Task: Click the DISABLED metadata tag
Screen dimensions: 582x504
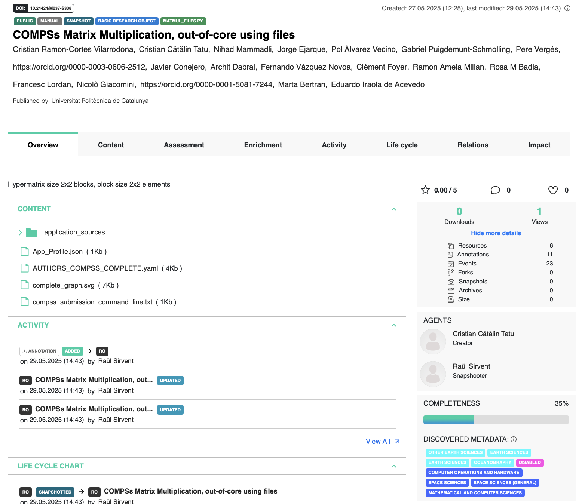Action: [530, 462]
